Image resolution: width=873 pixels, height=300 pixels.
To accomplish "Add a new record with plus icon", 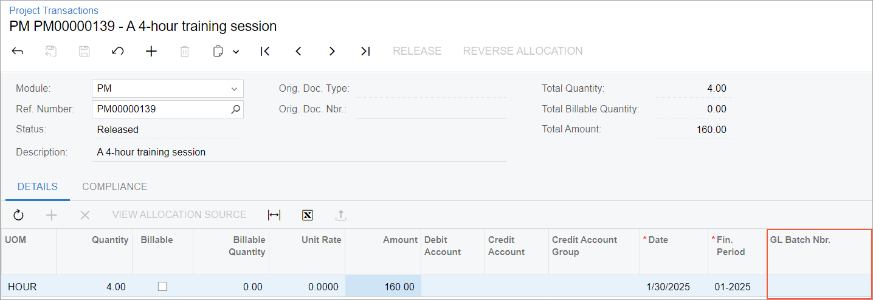I will click(151, 52).
